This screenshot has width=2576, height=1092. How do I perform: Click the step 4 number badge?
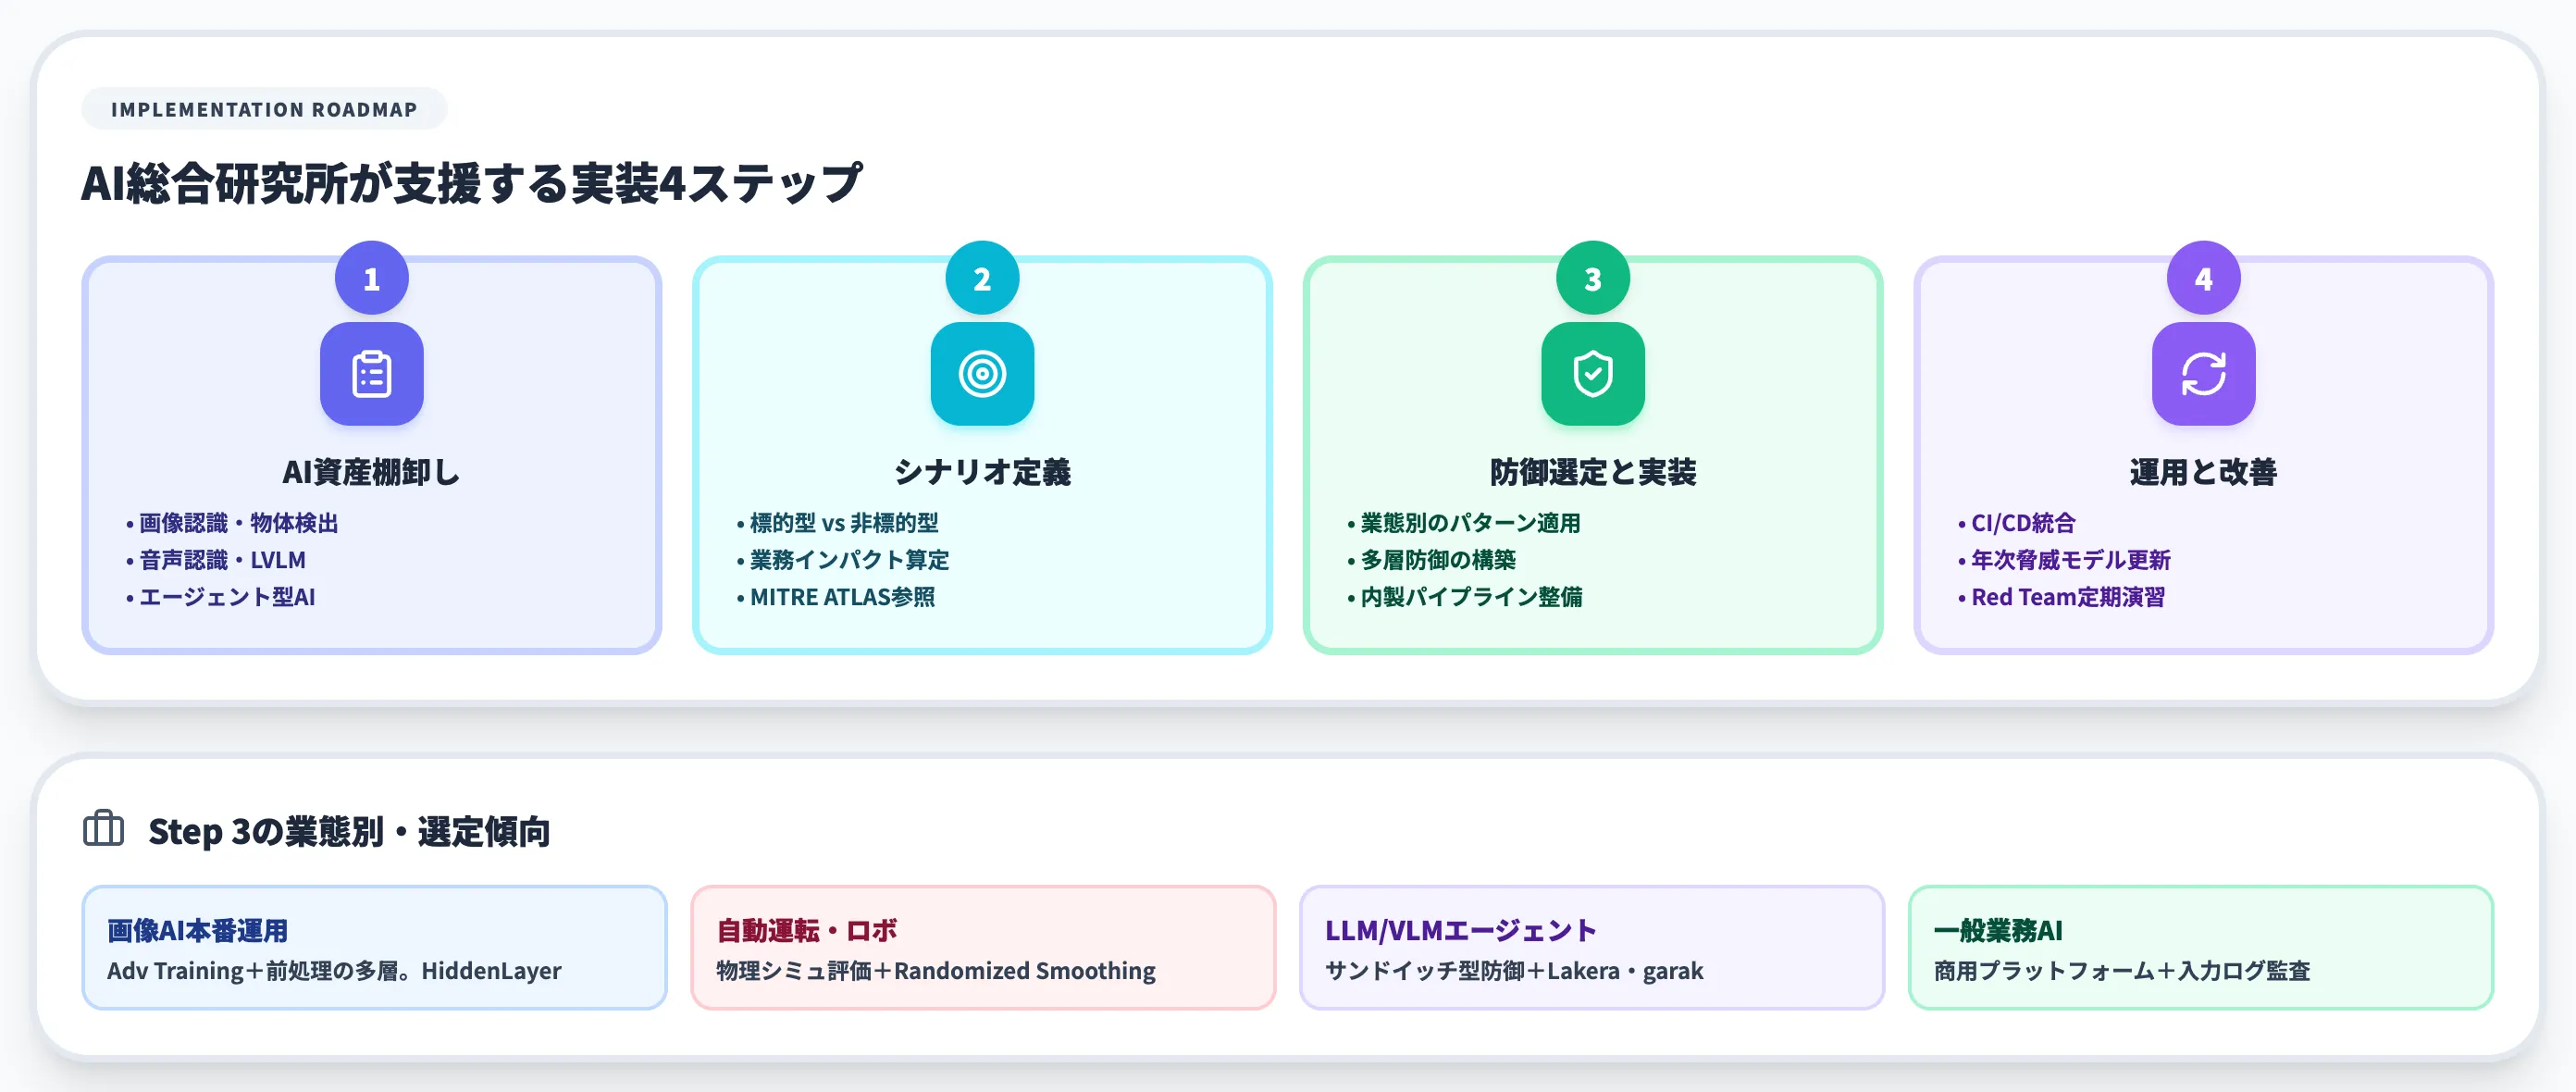pyautogui.click(x=2203, y=278)
